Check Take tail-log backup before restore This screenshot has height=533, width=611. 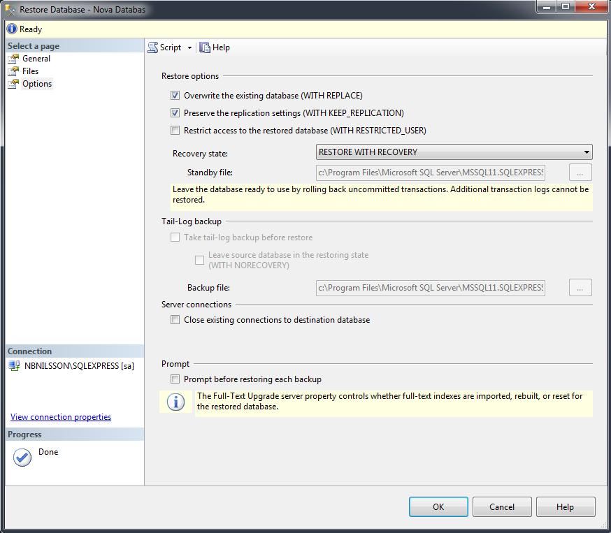pyautogui.click(x=175, y=238)
